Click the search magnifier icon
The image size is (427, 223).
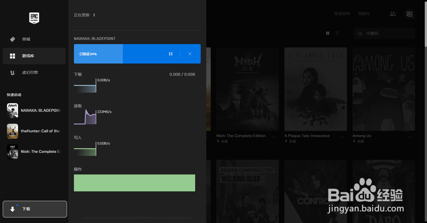360,34
